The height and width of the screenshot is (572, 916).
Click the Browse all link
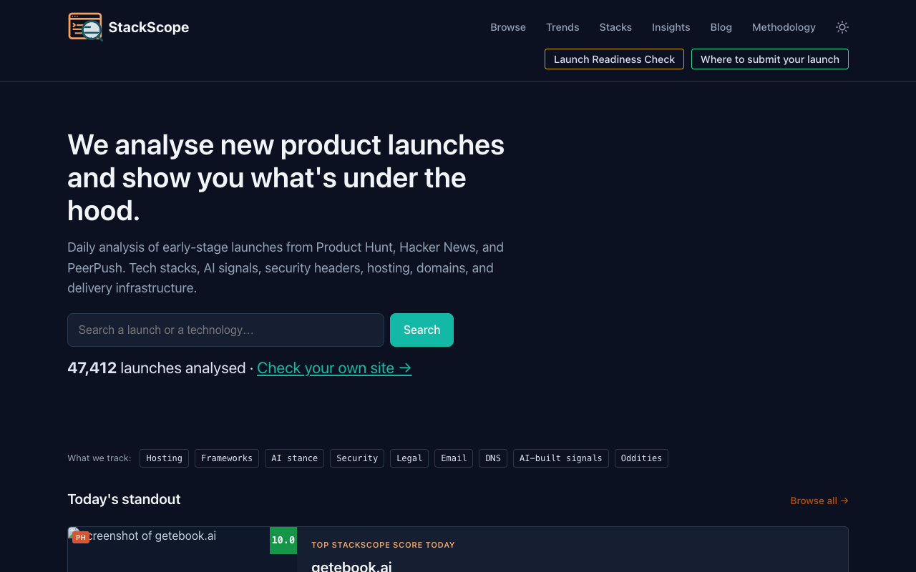(819, 500)
